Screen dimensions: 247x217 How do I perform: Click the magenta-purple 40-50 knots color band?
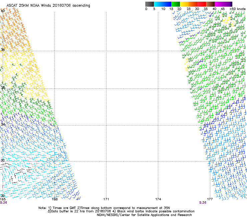223,4
